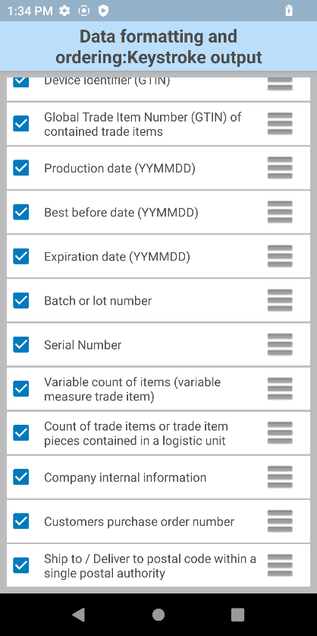Tap the reorder handle for Company internal information
Viewport: 317px width, 636px height.
[x=280, y=477]
